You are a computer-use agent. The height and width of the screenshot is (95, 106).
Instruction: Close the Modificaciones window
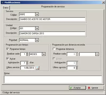coord(103,2)
